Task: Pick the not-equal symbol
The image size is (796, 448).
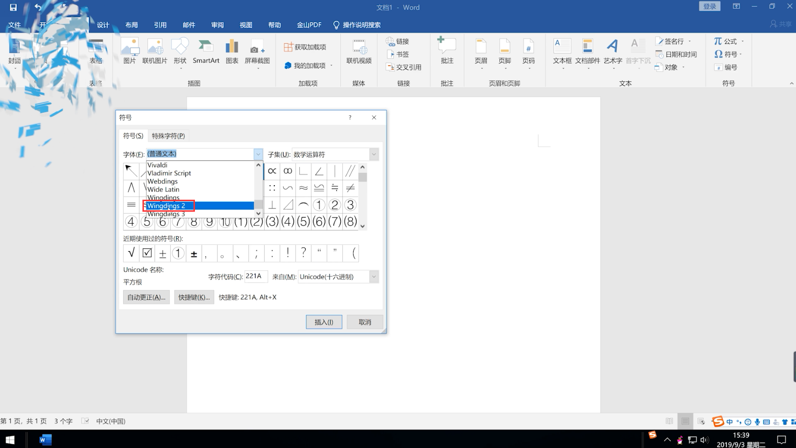Action: pos(350,188)
